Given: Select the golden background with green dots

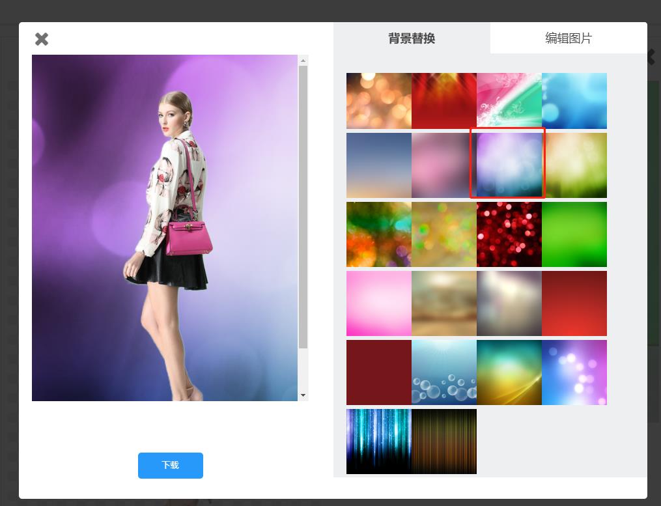Looking at the screenshot, I should 444,234.
